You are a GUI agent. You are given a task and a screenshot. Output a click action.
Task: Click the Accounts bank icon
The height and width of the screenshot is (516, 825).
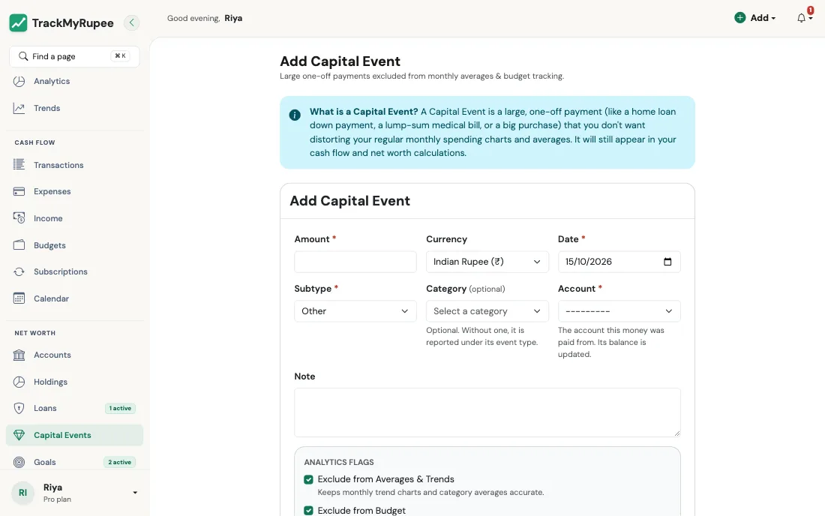[x=19, y=355]
